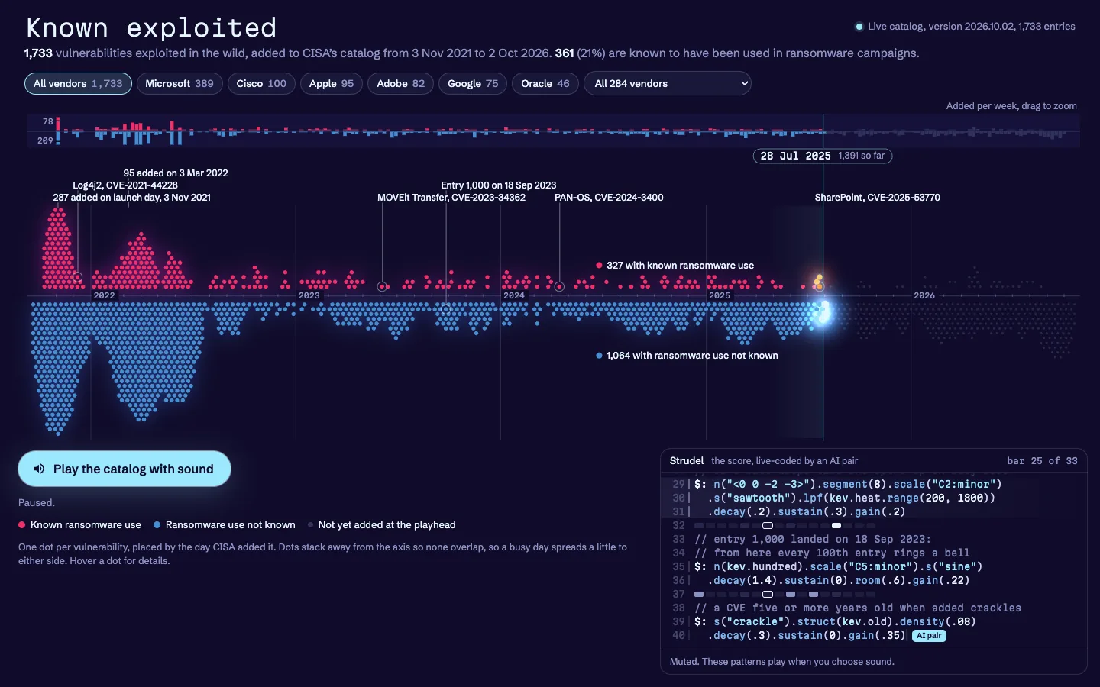Click the Paused. status text
This screenshot has width=1100, height=687.
[37, 503]
